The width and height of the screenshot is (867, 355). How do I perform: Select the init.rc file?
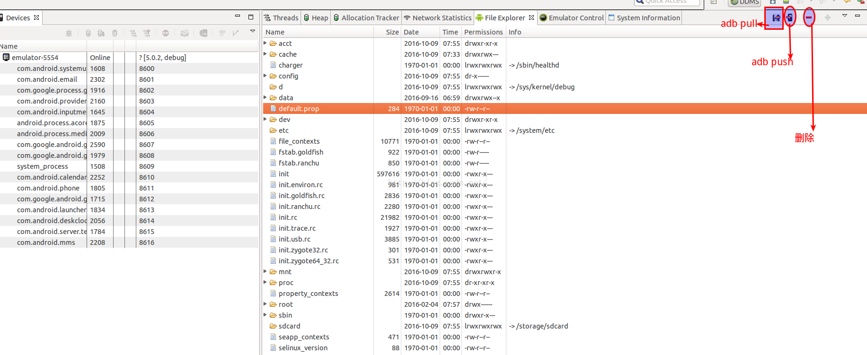click(x=288, y=217)
